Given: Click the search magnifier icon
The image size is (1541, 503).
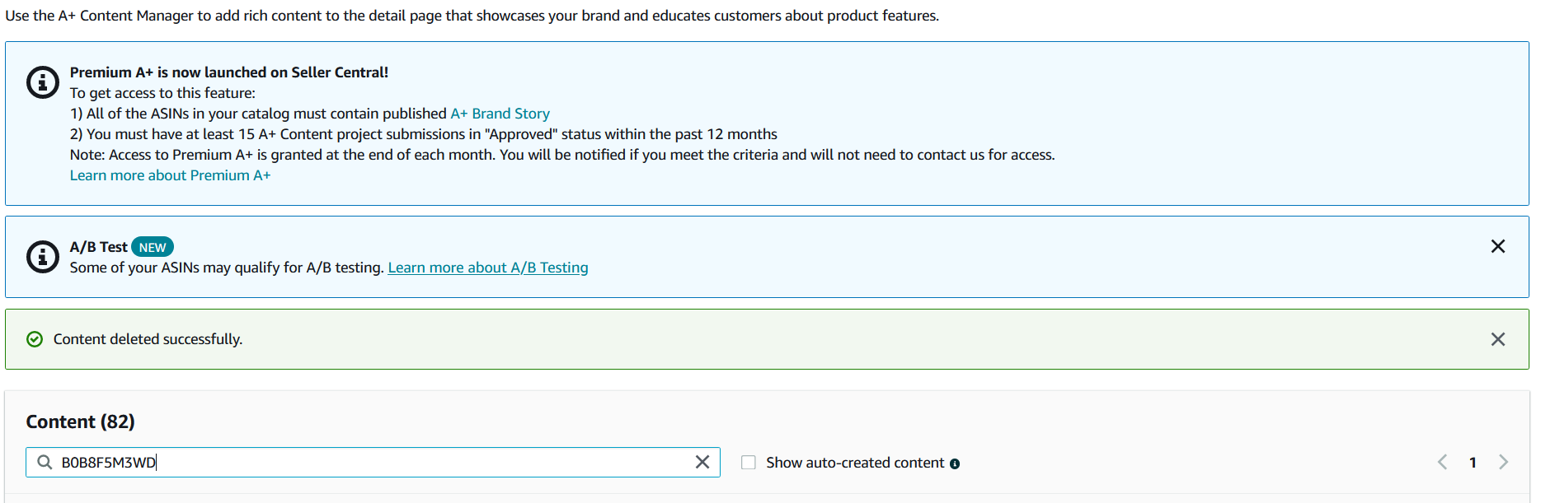Looking at the screenshot, I should coord(45,463).
